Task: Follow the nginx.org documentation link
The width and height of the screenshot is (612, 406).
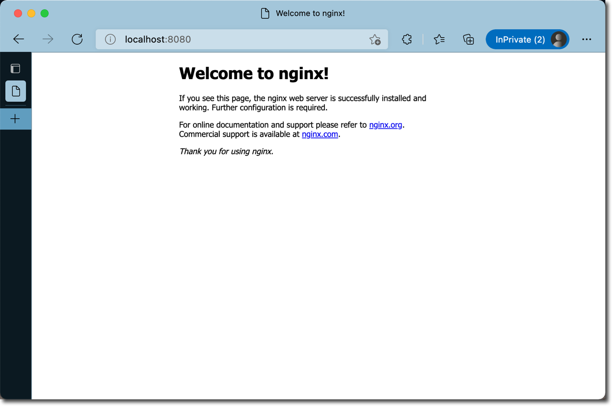Action: (385, 125)
